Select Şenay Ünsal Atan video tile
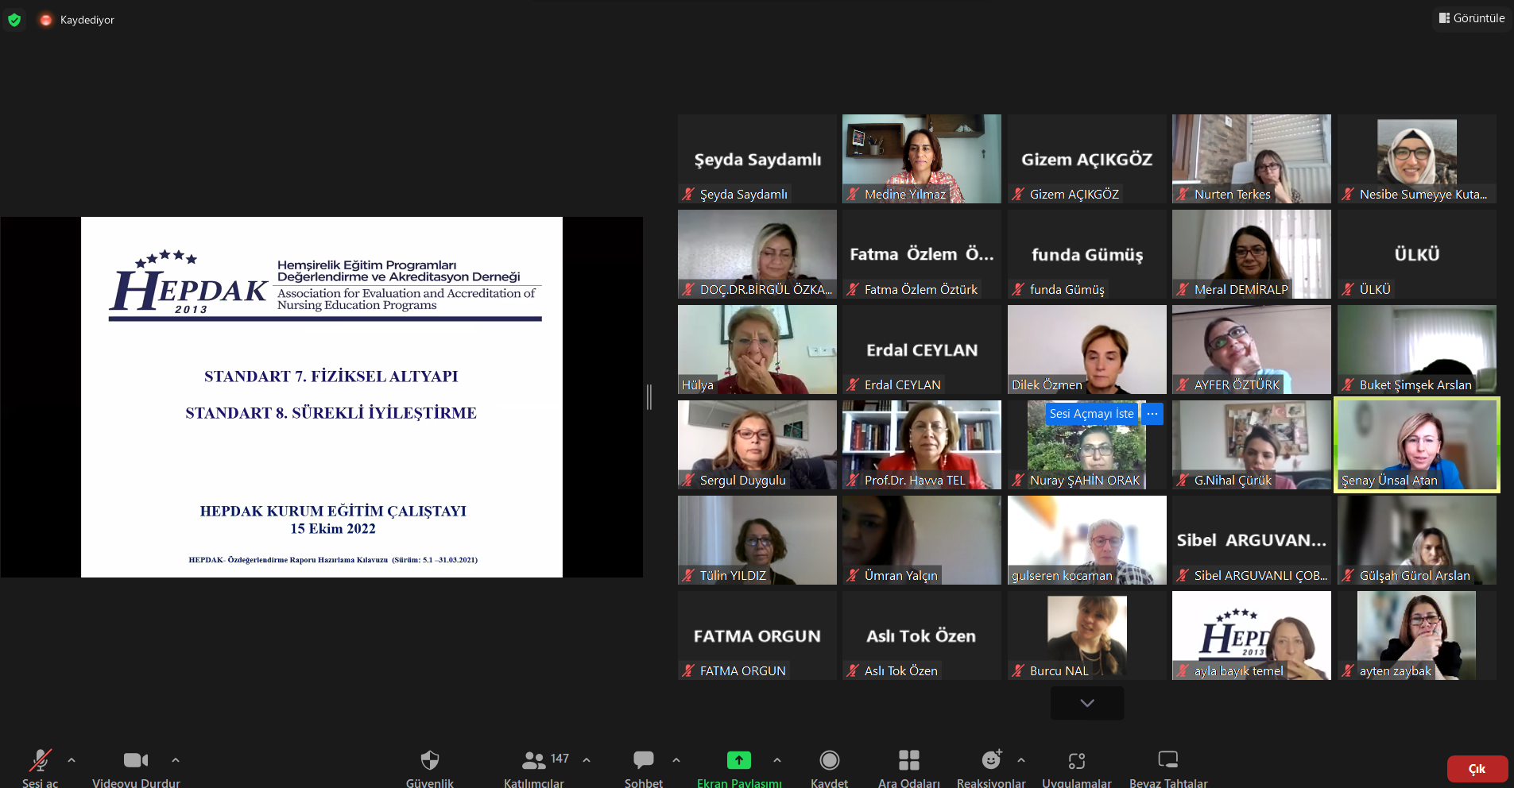The image size is (1514, 788). coord(1417,445)
